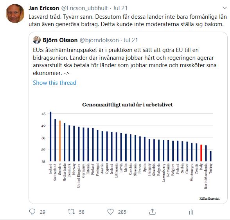Open Björn Olsson's small avatar

click(37, 40)
